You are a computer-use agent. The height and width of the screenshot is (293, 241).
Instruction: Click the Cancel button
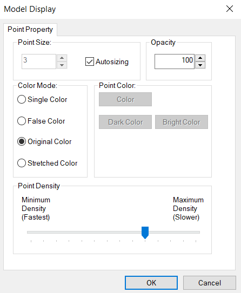point(209,283)
